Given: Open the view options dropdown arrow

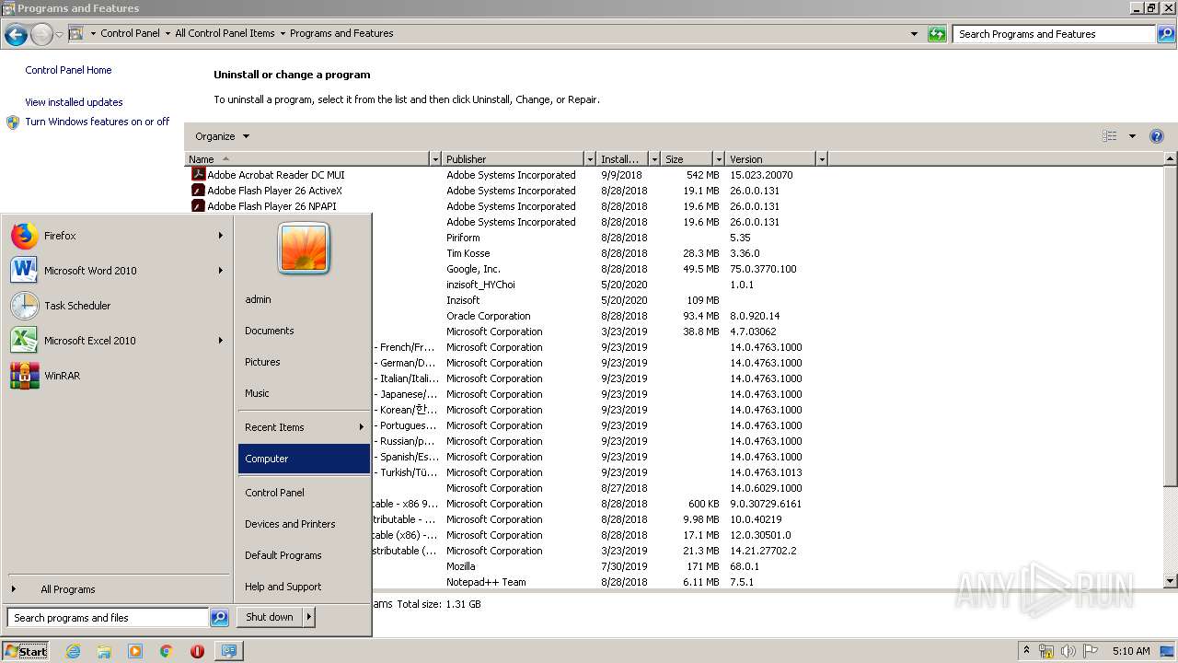Looking at the screenshot, I should [x=1132, y=136].
